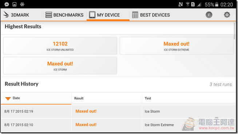Click Maxed out! in the 02:19 row
This screenshot has height=134, width=238.
click(86, 111)
